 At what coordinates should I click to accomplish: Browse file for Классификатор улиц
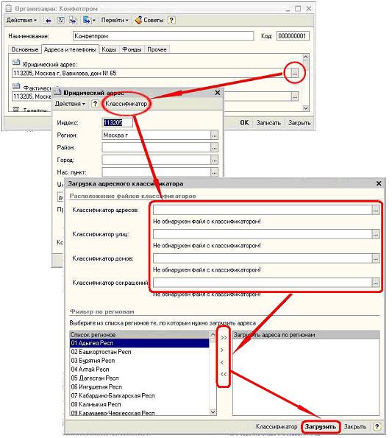click(376, 234)
